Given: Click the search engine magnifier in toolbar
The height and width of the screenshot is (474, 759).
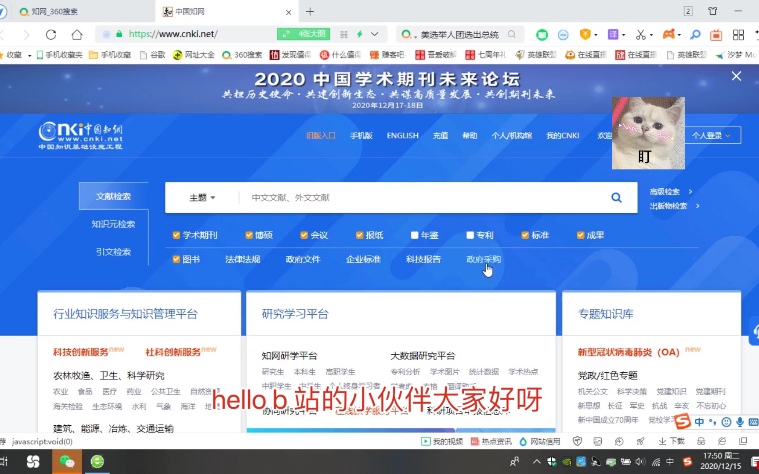Looking at the screenshot, I should point(512,34).
